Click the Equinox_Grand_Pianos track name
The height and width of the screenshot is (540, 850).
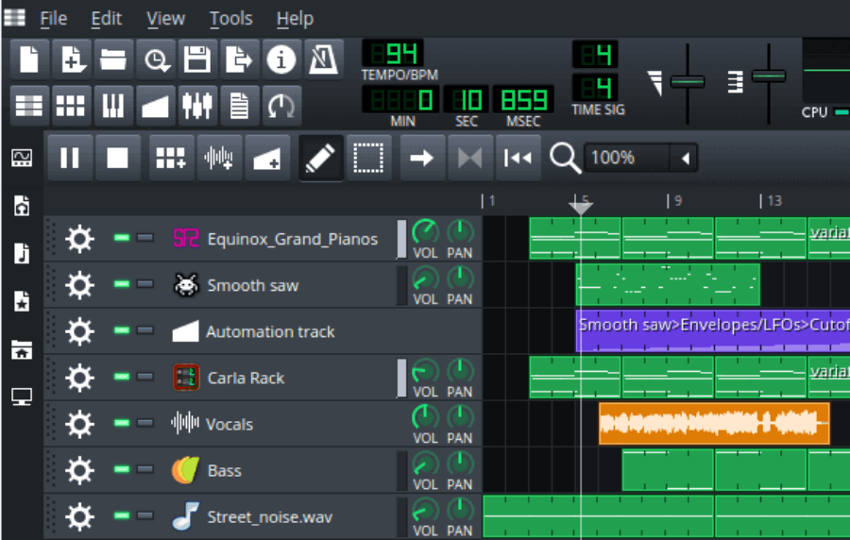pos(292,240)
